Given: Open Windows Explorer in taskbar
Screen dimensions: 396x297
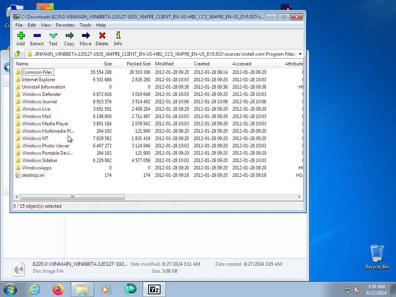Looking at the screenshot, I should coord(82,289).
